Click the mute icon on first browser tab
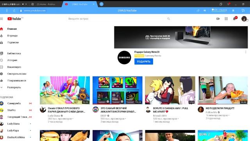This screenshot has height=141, width=250. click(23, 4)
